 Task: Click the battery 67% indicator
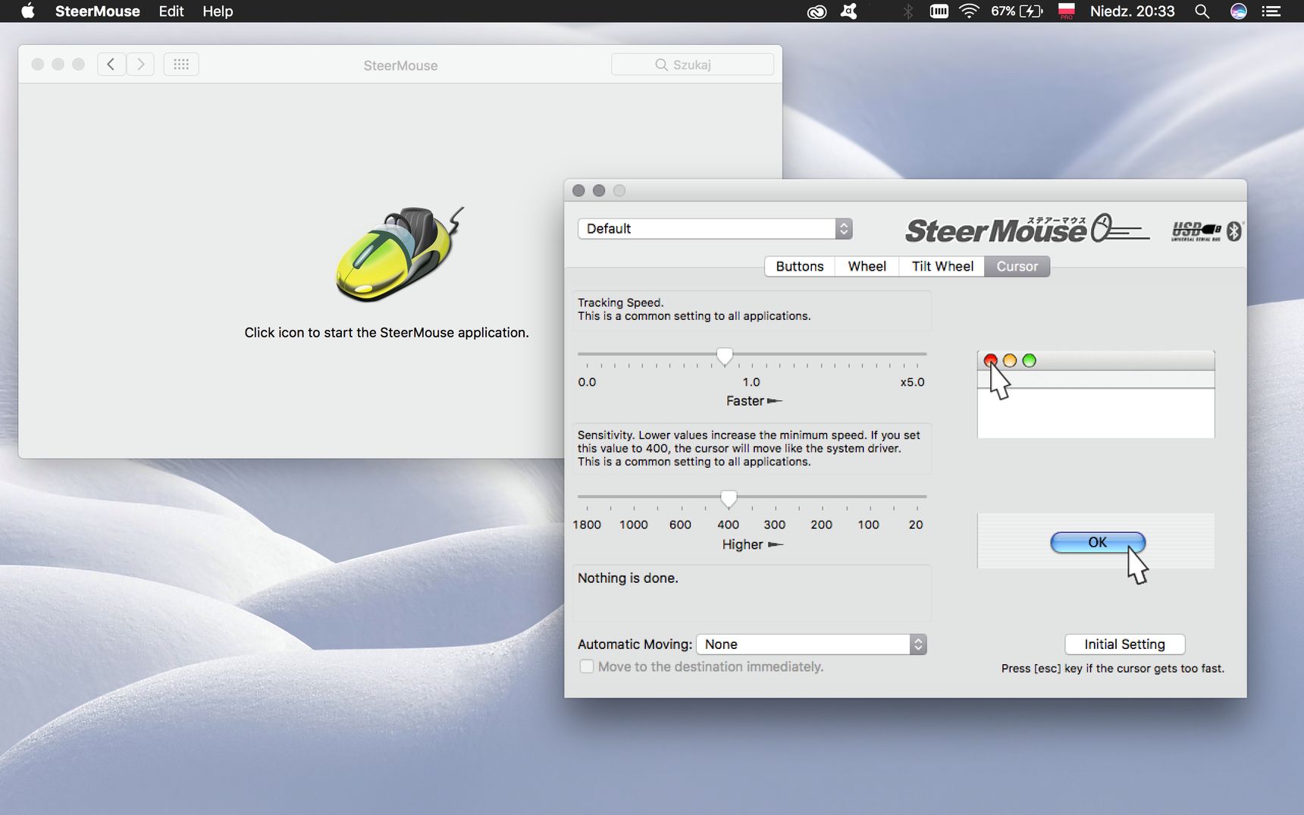click(x=1016, y=11)
